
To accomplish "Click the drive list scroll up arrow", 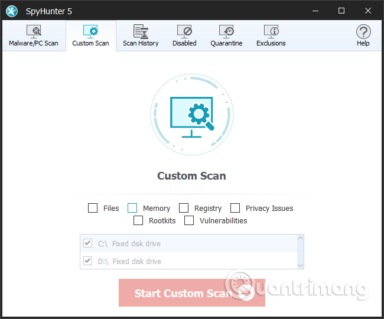I will pos(301,238).
